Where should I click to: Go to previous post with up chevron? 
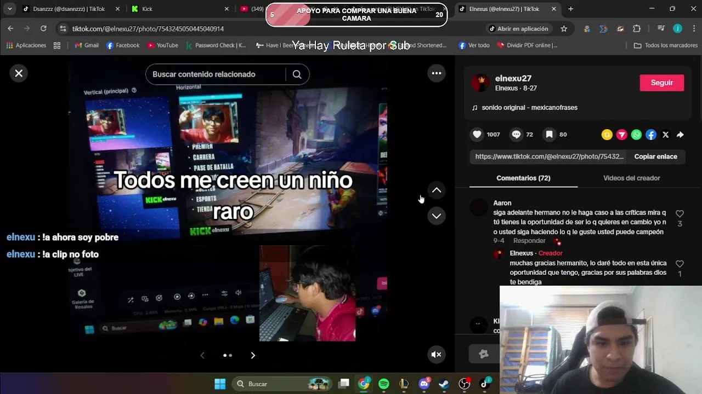click(x=437, y=190)
